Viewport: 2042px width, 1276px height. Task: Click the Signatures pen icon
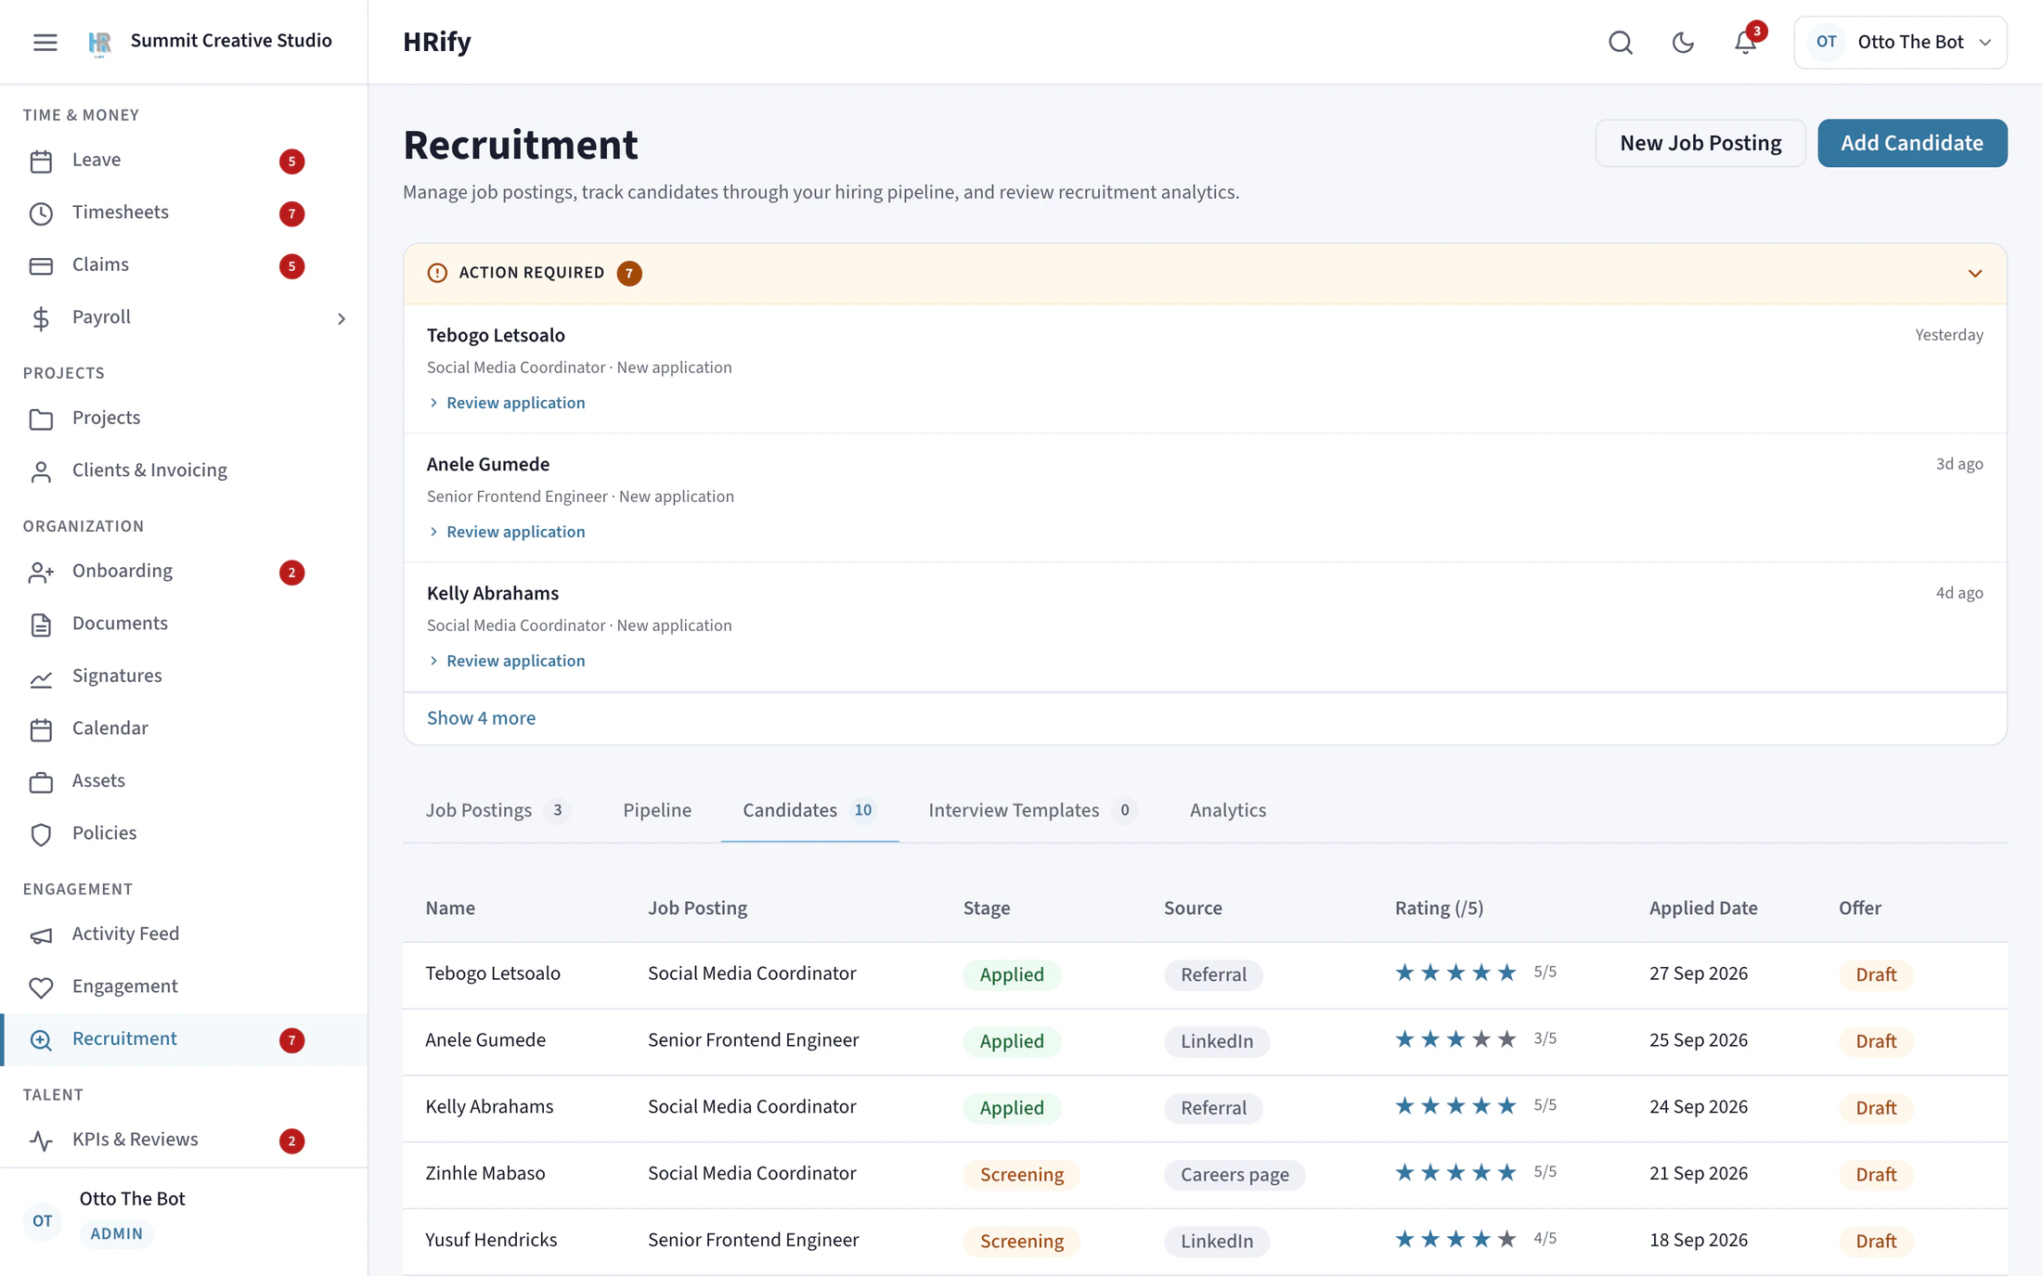pos(41,677)
